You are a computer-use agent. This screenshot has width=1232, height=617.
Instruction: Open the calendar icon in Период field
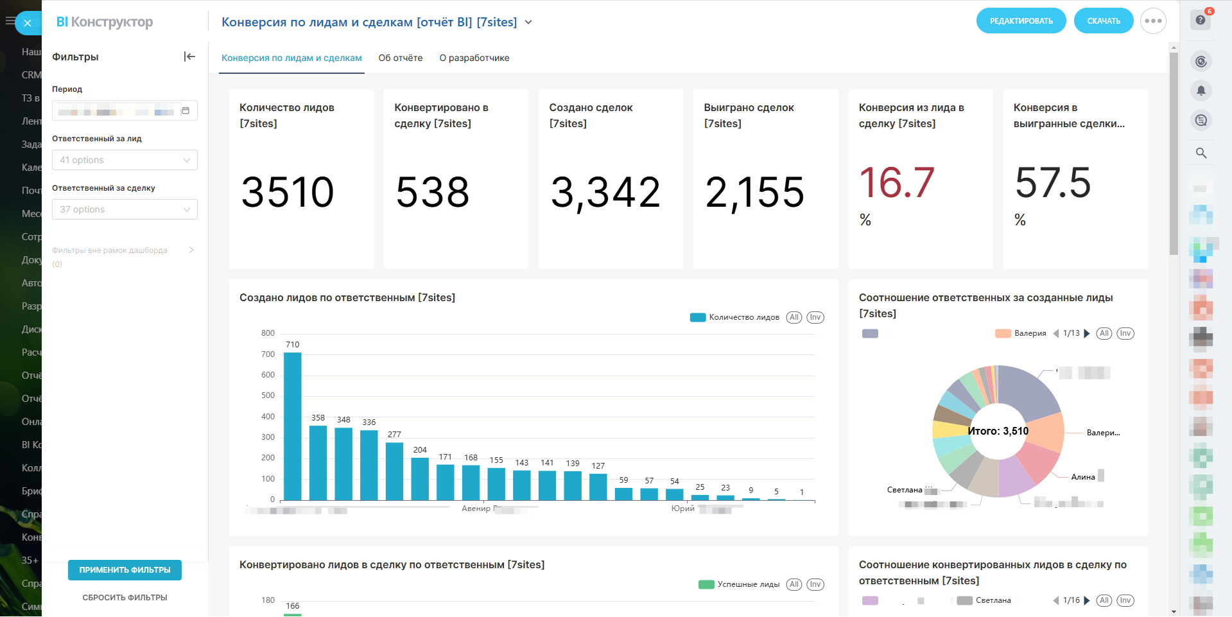(186, 110)
